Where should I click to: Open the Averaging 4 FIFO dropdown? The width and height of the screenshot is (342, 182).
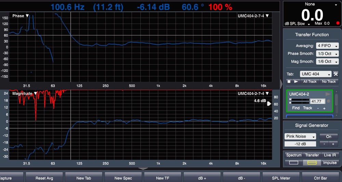327,46
